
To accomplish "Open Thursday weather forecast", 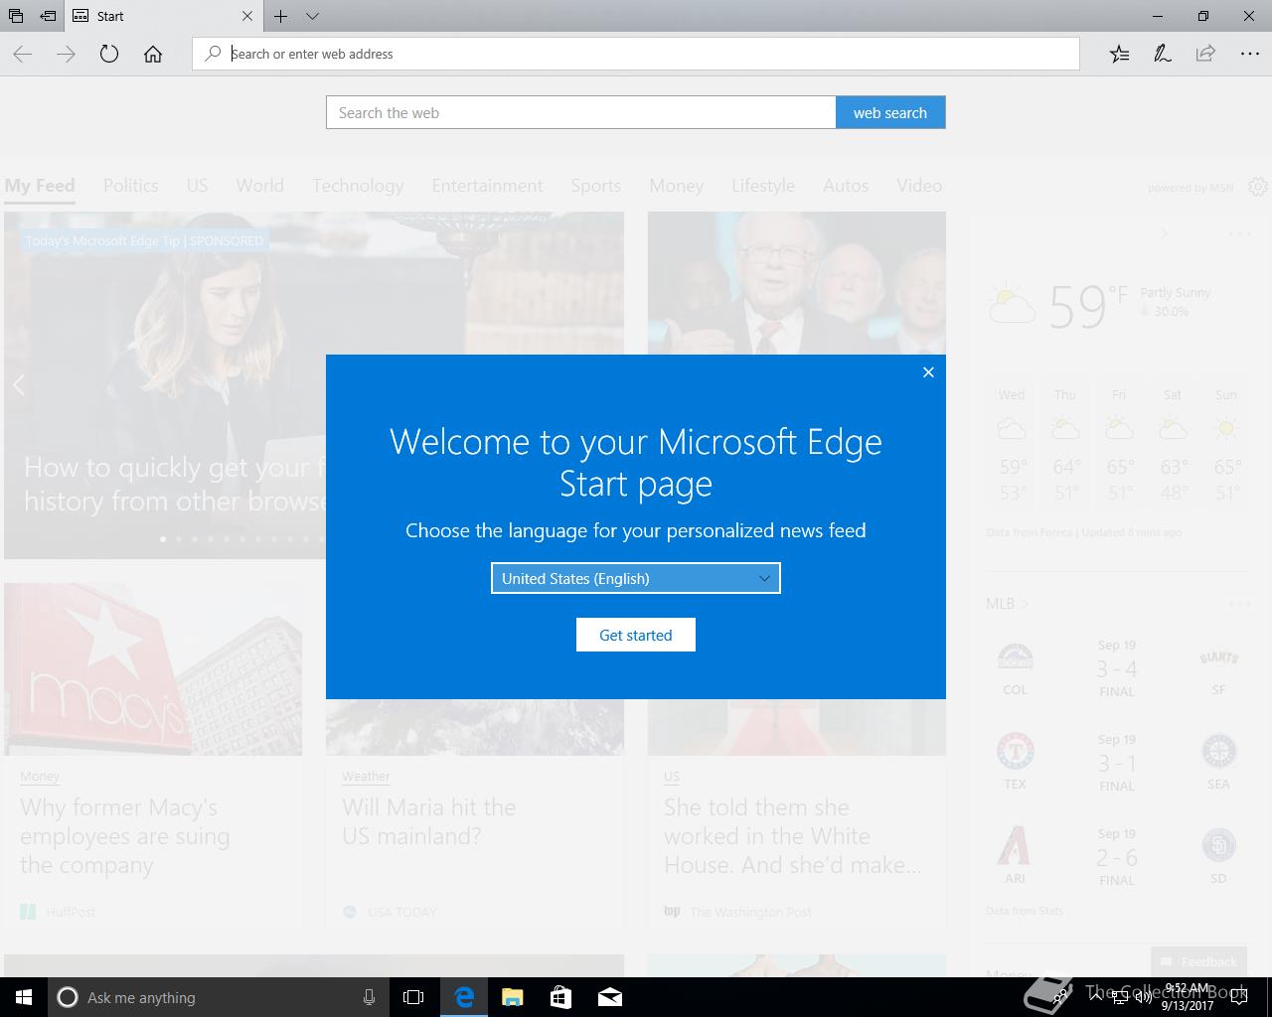I will [1065, 444].
